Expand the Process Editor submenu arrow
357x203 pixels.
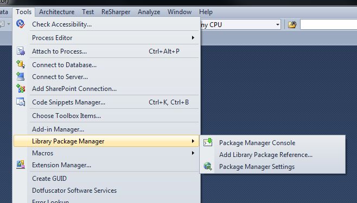tap(193, 37)
